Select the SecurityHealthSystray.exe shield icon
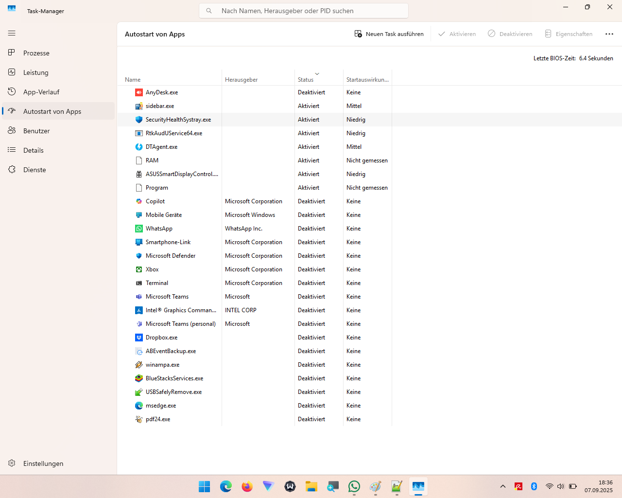The height and width of the screenshot is (498, 622). pos(139,120)
